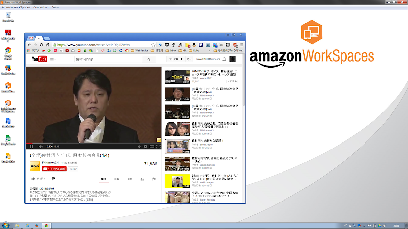Open the related video from radio super
408x229 pixels.
[201, 181]
